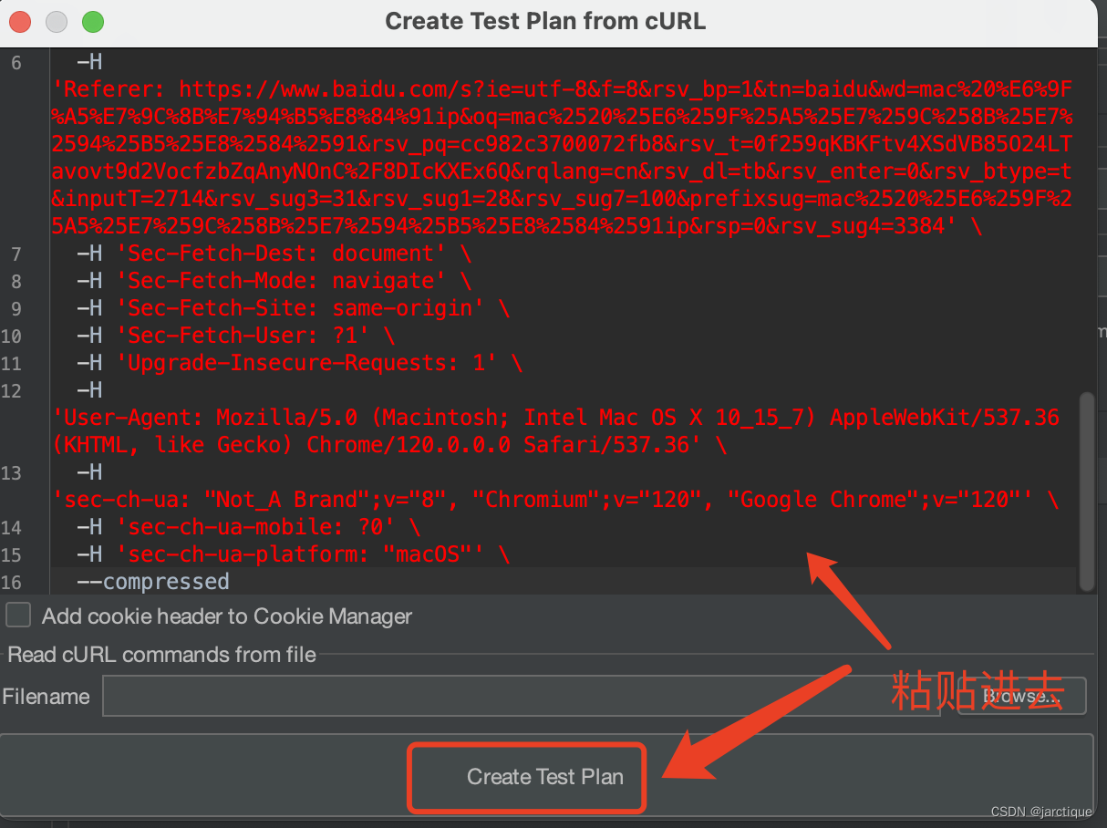Enable the Add cookie header to Cookie Manager checkbox
This screenshot has height=828, width=1107.
(x=18, y=616)
